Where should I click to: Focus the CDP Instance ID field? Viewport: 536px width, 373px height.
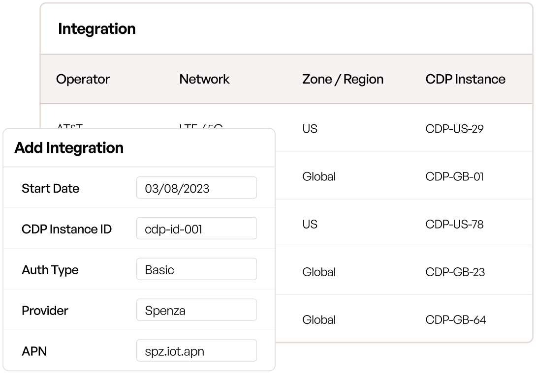tap(196, 229)
